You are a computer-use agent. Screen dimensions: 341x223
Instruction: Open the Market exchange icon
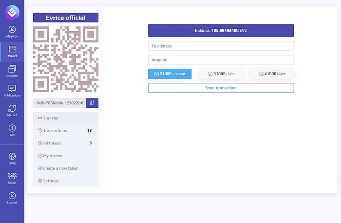coord(12,111)
